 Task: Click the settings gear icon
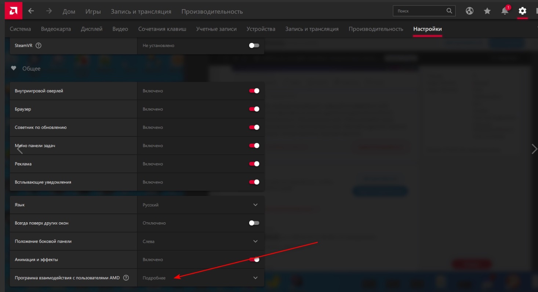pyautogui.click(x=522, y=11)
